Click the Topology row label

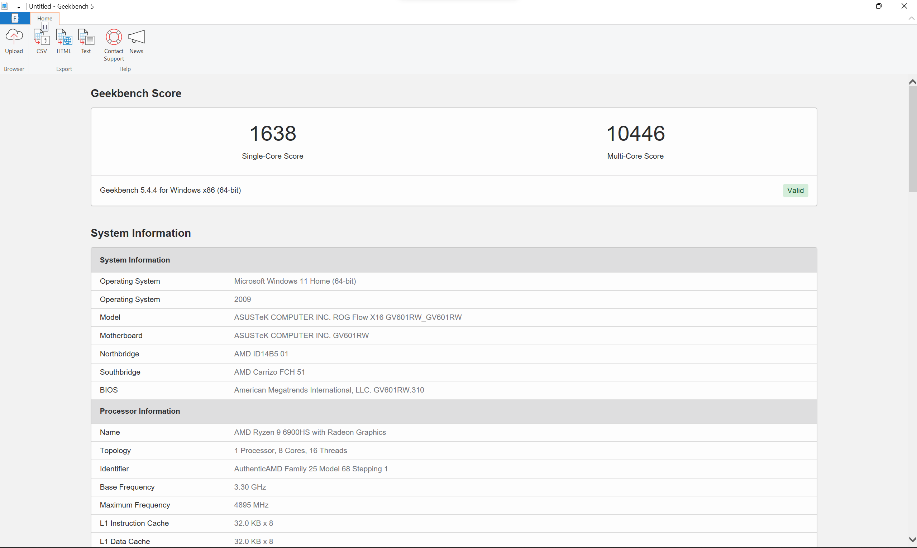coord(115,451)
